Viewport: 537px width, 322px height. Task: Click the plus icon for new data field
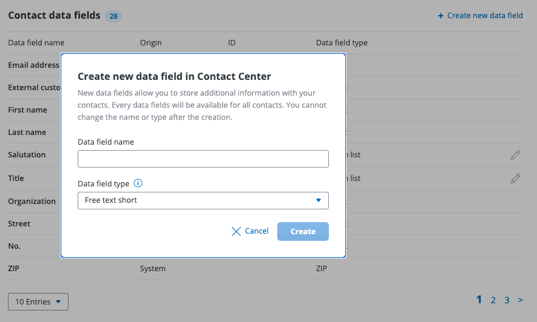pyautogui.click(x=441, y=16)
